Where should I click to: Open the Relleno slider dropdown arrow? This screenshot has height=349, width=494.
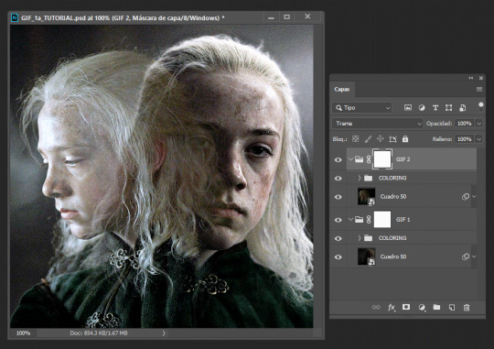pos(478,139)
